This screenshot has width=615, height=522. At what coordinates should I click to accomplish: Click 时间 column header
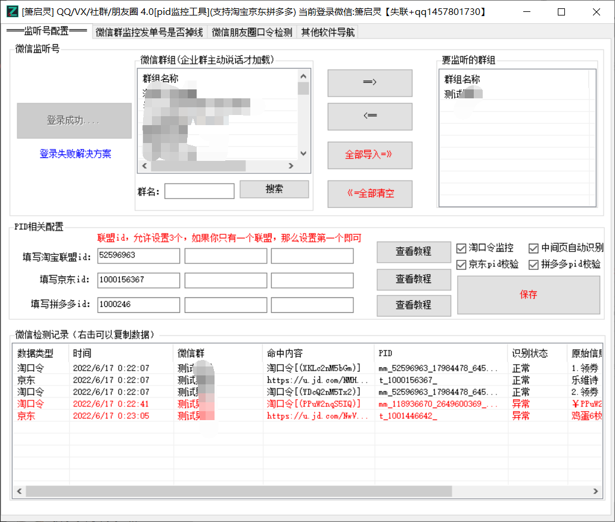click(x=121, y=353)
